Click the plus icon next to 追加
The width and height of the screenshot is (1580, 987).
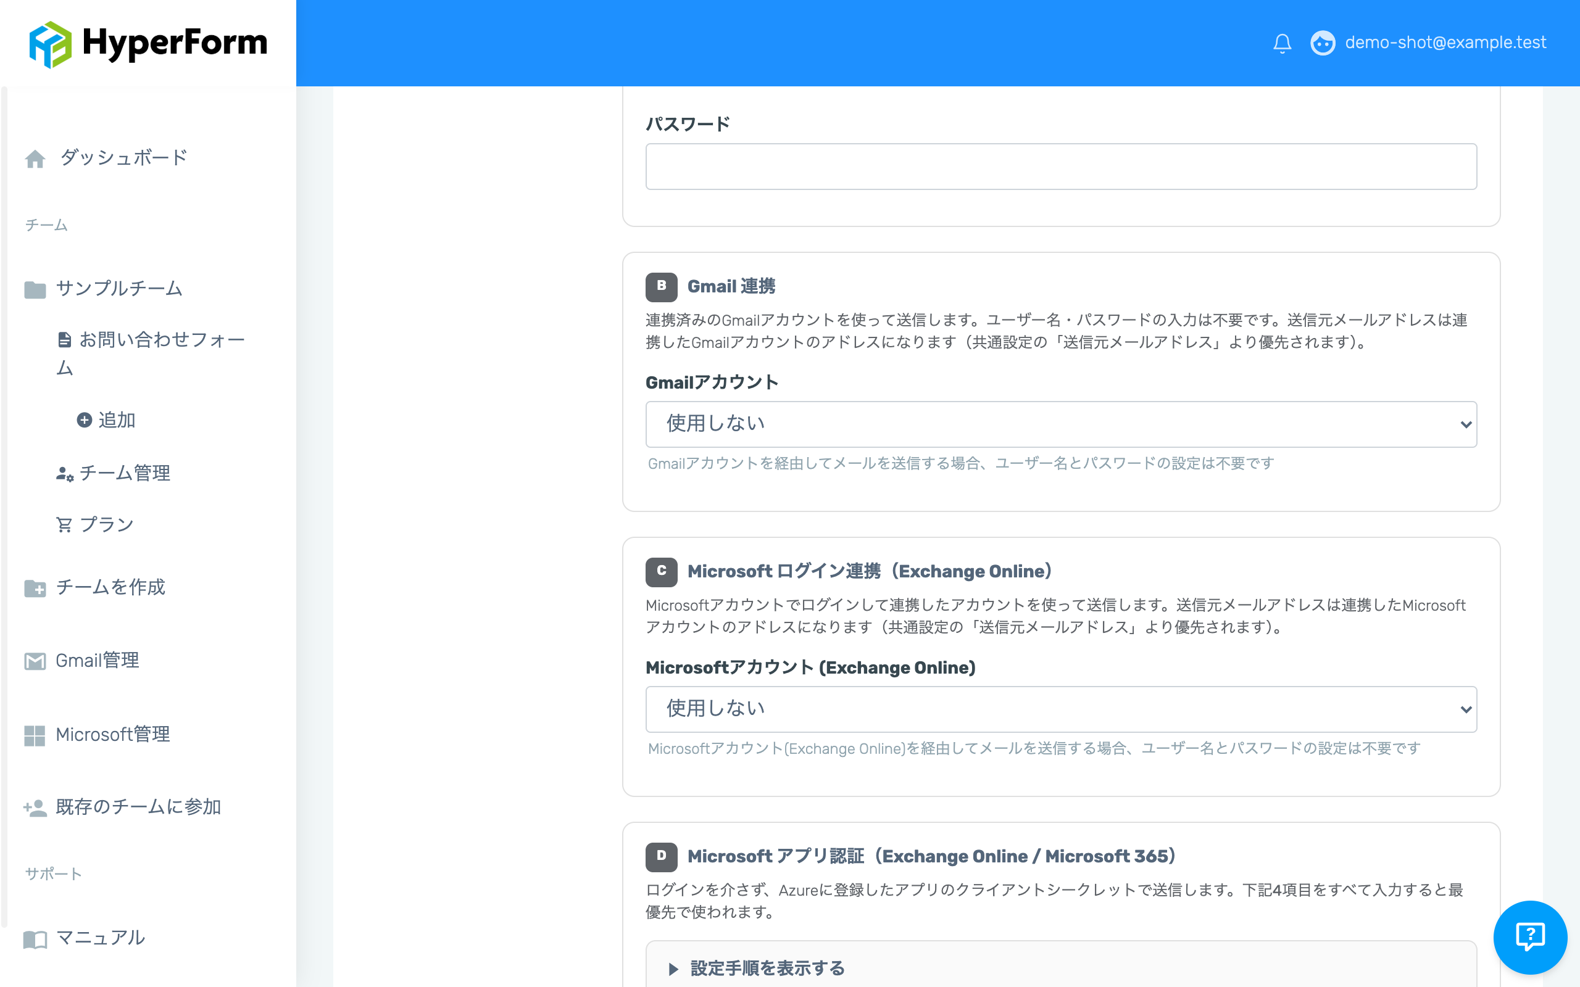tap(84, 419)
